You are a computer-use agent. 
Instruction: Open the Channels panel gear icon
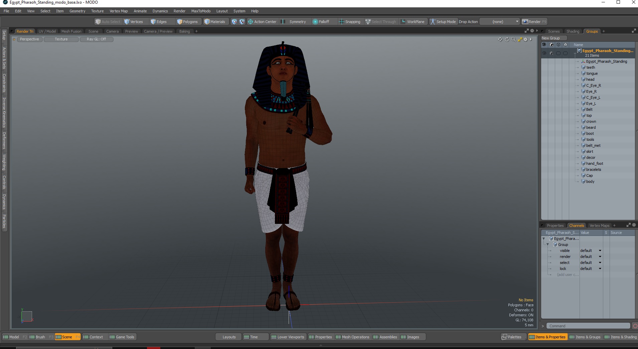[634, 225]
